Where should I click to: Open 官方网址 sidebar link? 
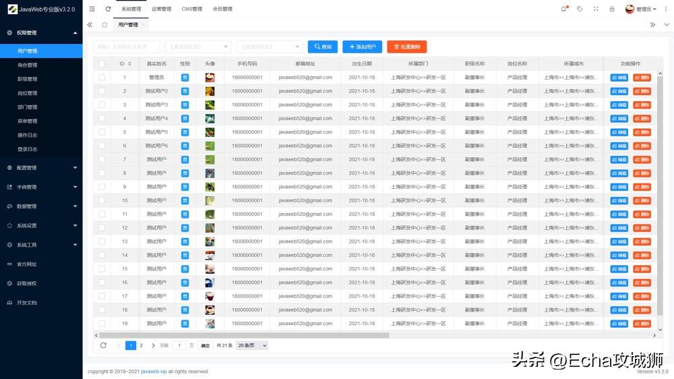click(x=27, y=264)
